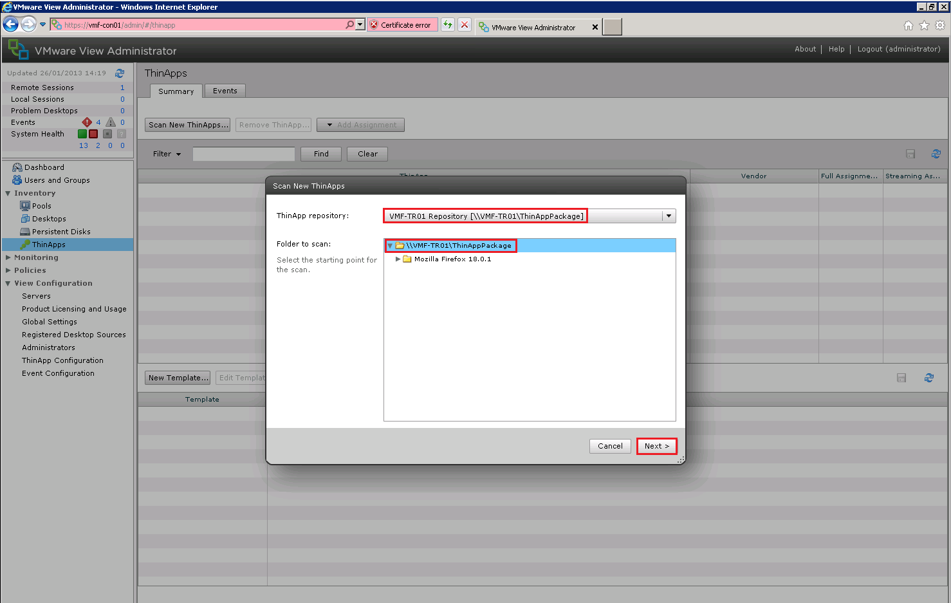Viewport: 951px width, 603px height.
Task: Click the browser back arrow button
Action: coord(11,24)
